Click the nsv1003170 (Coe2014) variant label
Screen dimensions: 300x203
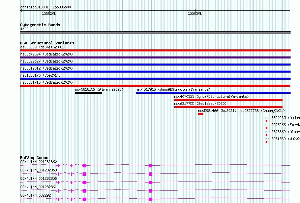coord(40,75)
